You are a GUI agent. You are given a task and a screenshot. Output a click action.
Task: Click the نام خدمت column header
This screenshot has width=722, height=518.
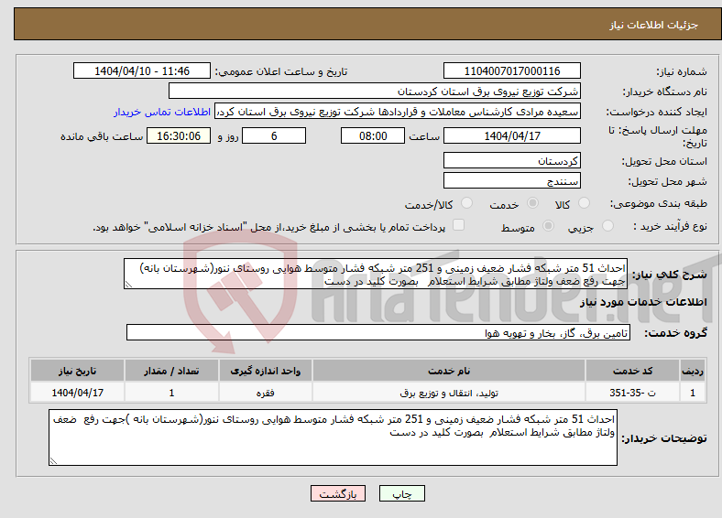coord(449,371)
